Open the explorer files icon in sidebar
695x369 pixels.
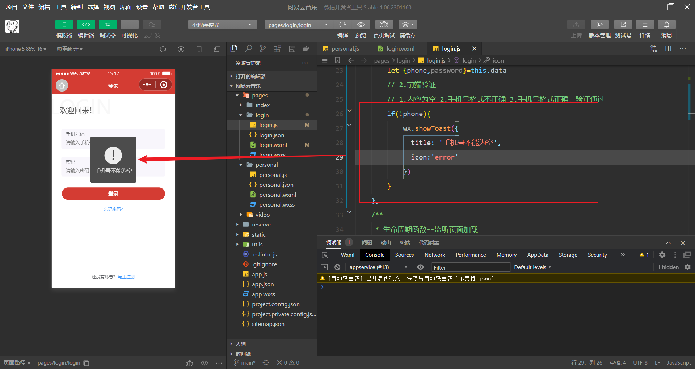pyautogui.click(x=234, y=48)
